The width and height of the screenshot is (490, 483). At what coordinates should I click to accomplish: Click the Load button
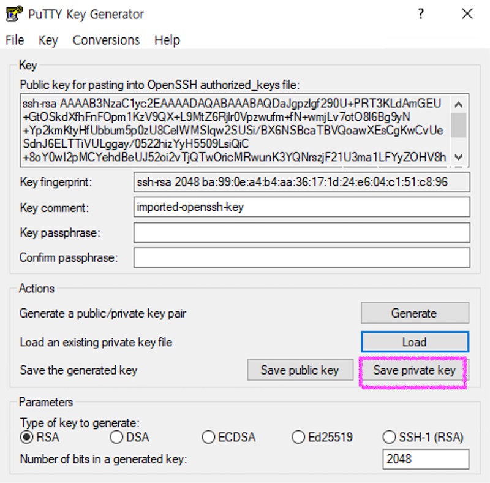tap(415, 342)
